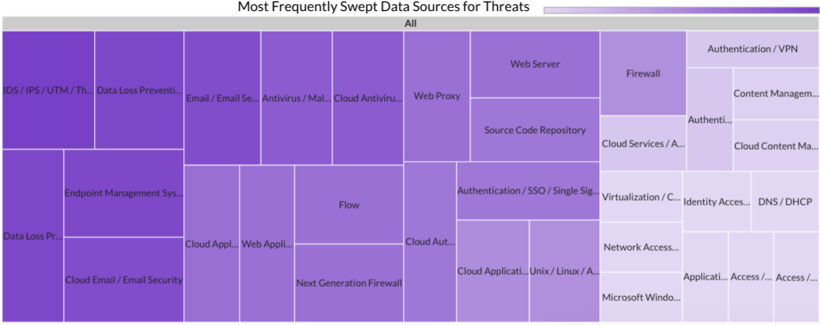
Task: Click the DNS / DHCP block
Action: [x=785, y=202]
